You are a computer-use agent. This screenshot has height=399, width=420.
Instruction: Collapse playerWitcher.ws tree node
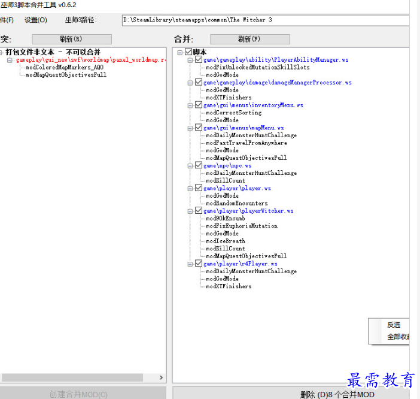coord(190,211)
